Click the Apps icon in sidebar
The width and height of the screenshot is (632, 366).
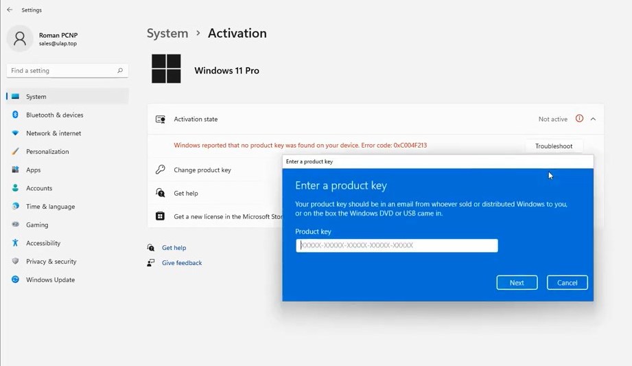15,170
